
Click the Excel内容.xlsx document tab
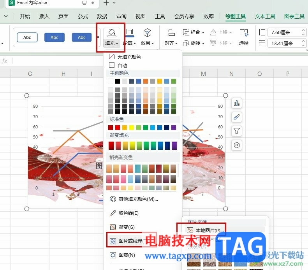coord(52,3)
